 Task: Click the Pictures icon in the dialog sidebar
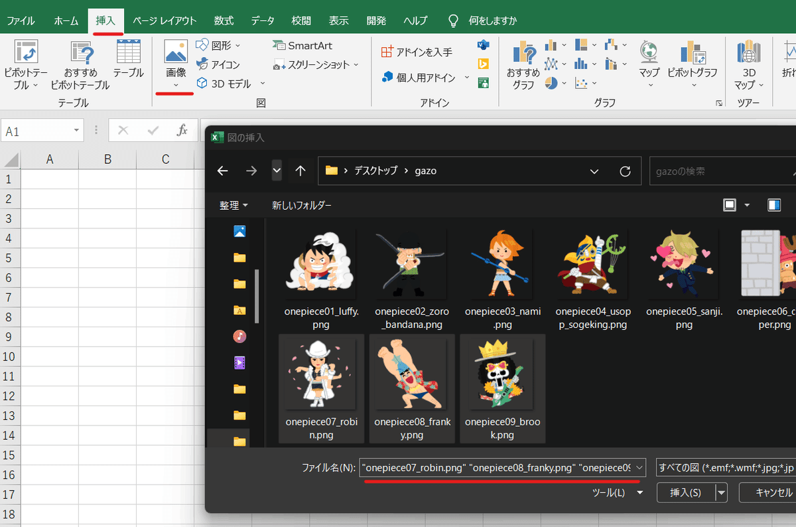pyautogui.click(x=239, y=231)
